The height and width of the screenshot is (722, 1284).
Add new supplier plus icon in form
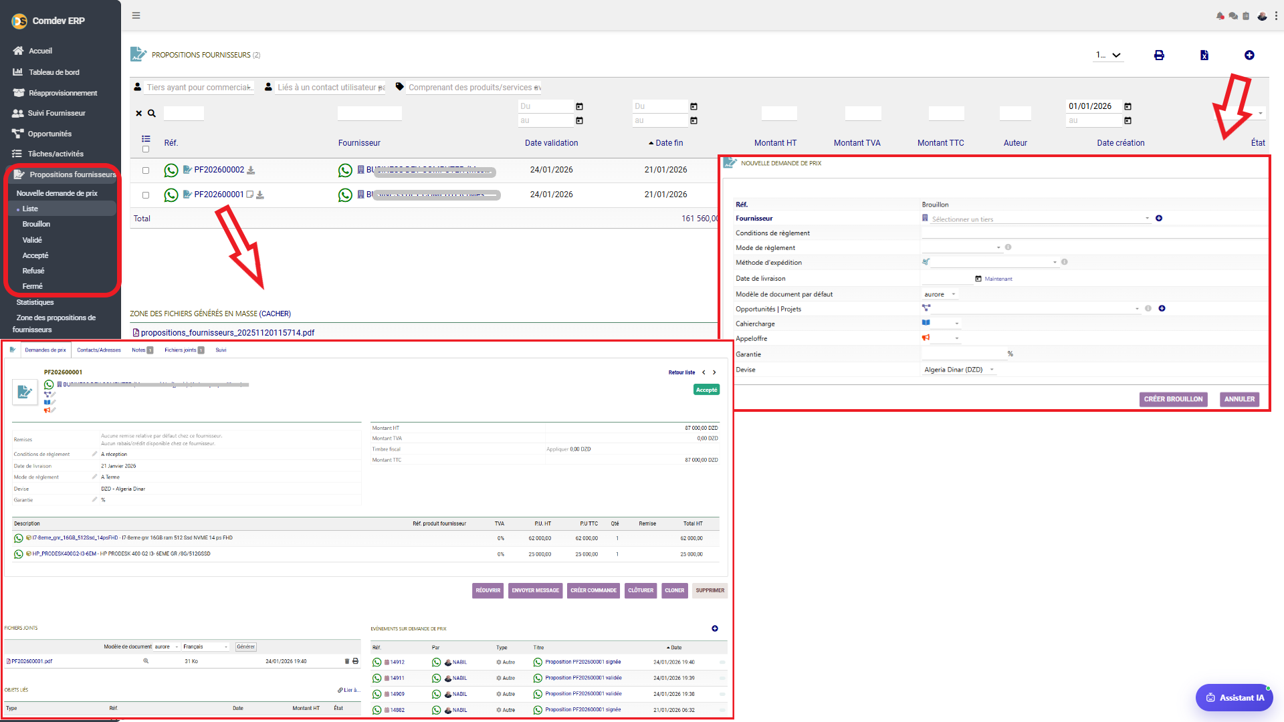[x=1159, y=219]
